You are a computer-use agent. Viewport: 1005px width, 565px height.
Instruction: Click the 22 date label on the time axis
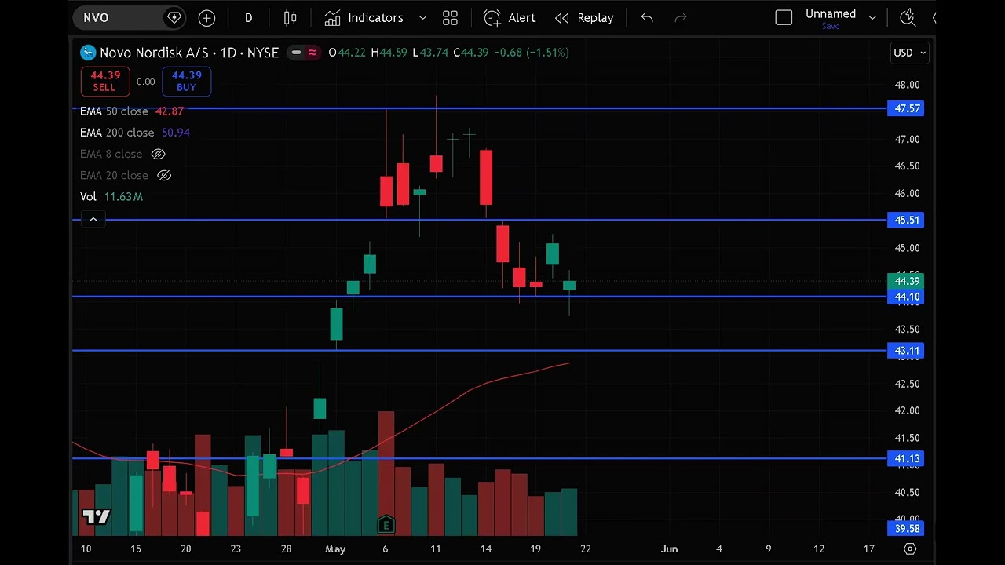pyautogui.click(x=585, y=549)
